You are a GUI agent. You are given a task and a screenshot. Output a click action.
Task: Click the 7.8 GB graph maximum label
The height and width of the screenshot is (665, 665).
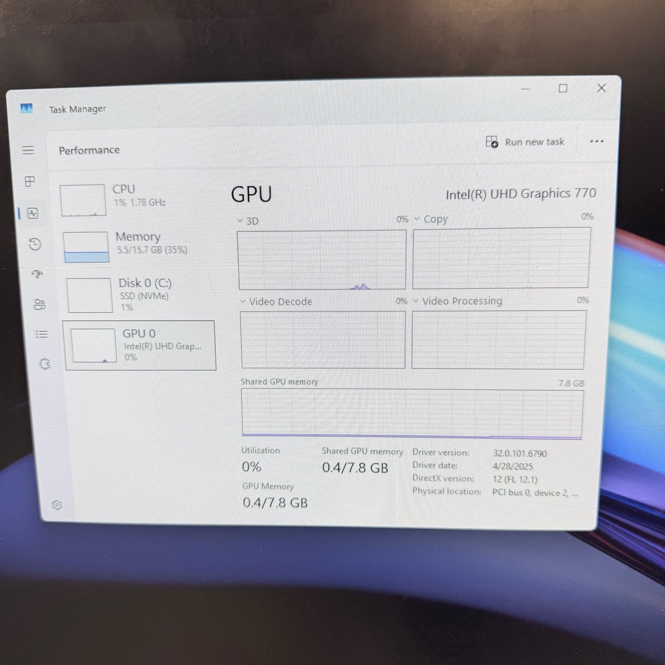pos(571,383)
